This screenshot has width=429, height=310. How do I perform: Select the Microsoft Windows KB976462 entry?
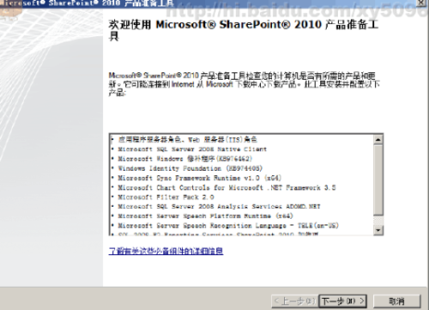tap(185, 159)
